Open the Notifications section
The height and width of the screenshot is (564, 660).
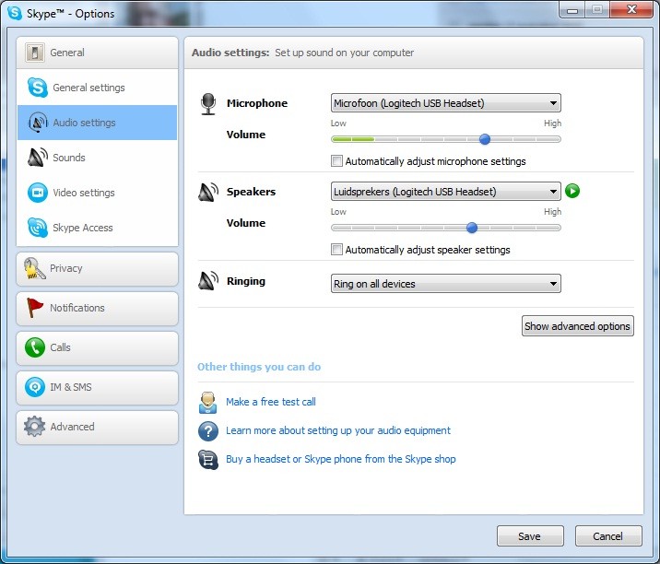[97, 309]
